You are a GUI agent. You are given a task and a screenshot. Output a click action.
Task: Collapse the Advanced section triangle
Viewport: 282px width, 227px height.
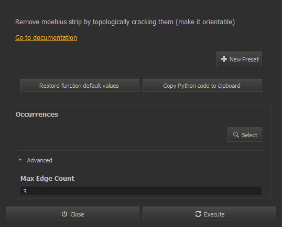[20, 160]
